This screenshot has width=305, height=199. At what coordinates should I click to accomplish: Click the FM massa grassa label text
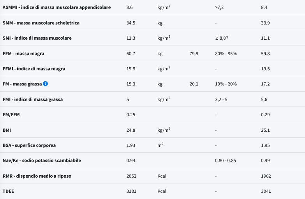pos(22,84)
